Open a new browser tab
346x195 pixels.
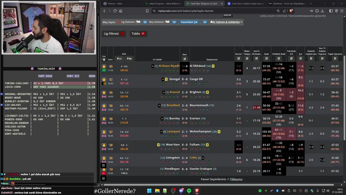[x=311, y=4]
